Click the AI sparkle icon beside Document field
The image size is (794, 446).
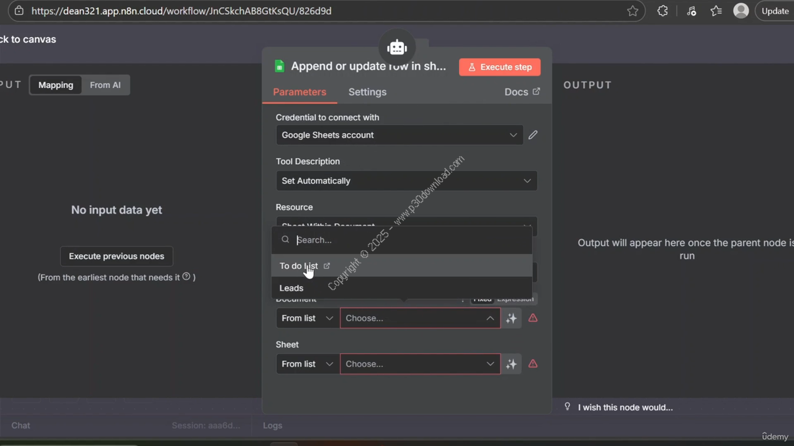[511, 318]
